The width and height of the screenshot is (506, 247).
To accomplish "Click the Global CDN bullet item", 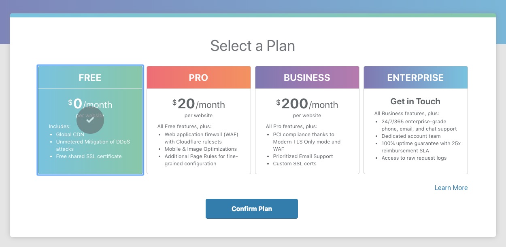I will [70, 134].
